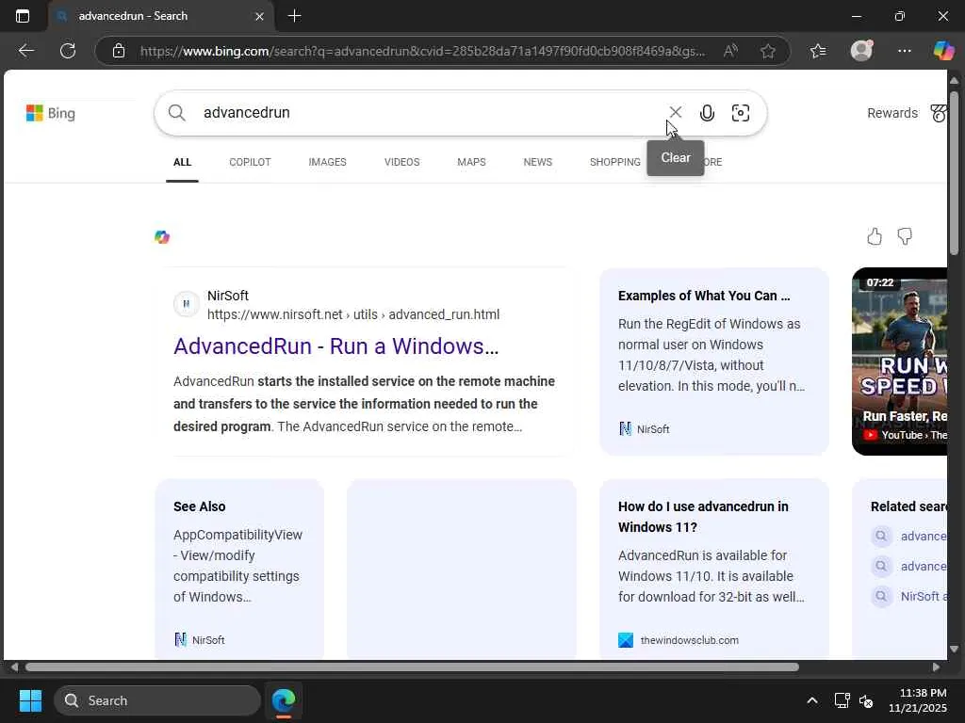965x723 pixels.
Task: Click the Bing logo
Action: click(51, 113)
